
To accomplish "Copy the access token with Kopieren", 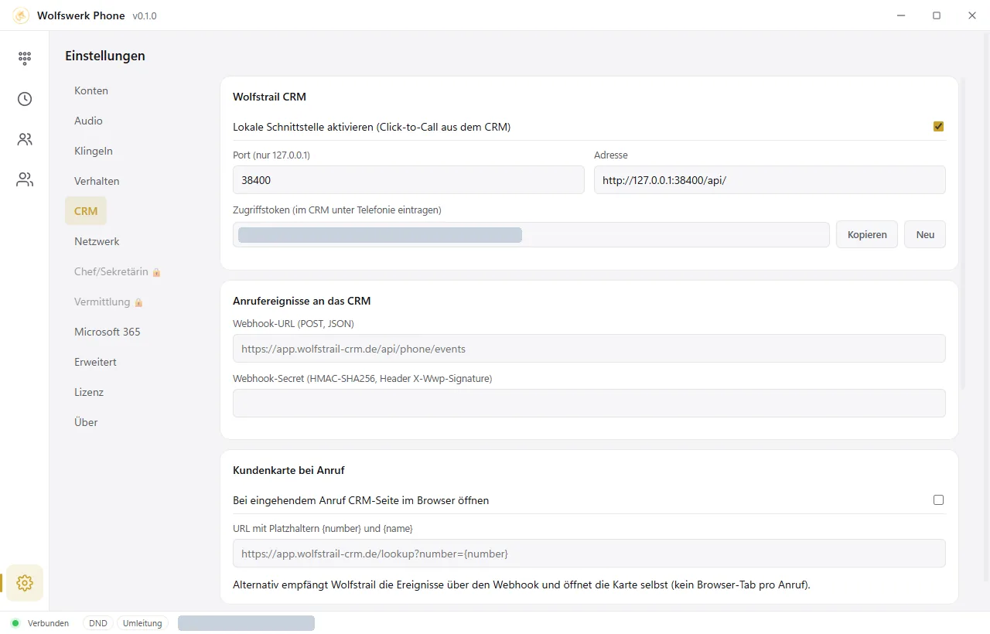I will pyautogui.click(x=867, y=234).
